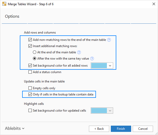158x135 pixels.
Task: Uncheck 'Add non-matching rows to the end'
Action: [30, 40]
